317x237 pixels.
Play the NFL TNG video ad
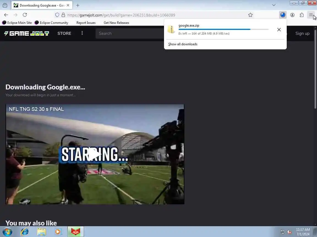(95, 155)
